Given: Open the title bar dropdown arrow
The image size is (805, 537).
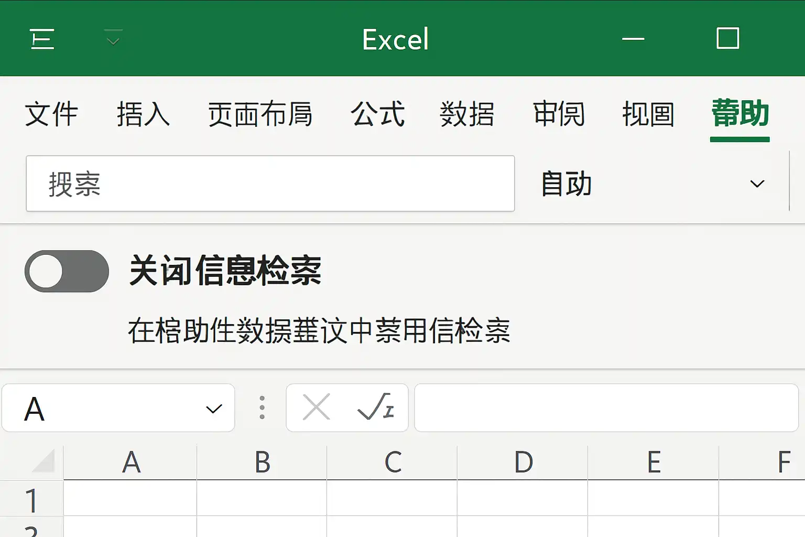Looking at the screenshot, I should pyautogui.click(x=113, y=39).
